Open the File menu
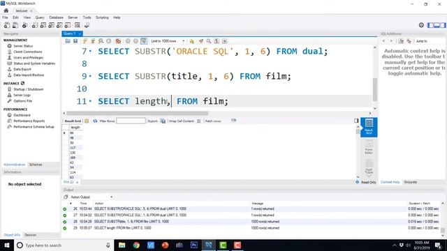Image resolution: width=447 pixels, height=251 pixels. point(5,17)
